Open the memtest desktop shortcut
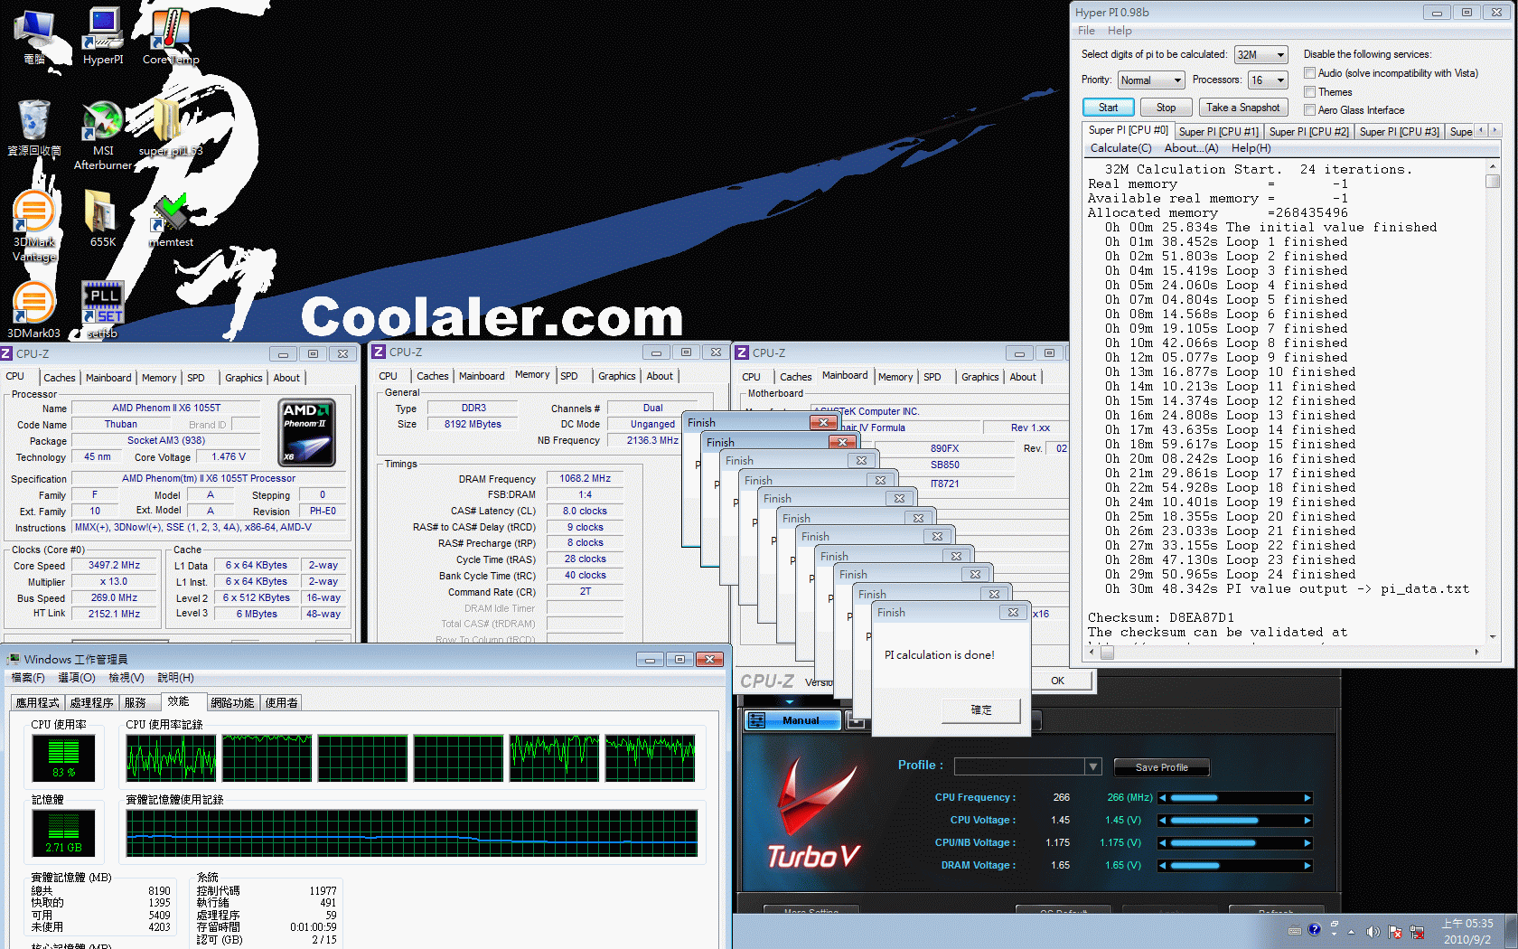Viewport: 1518px width, 949px height. click(171, 217)
